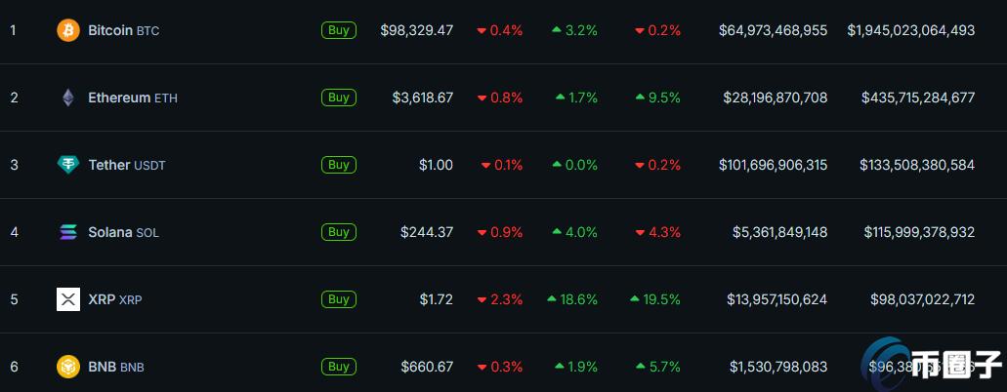
Task: Open the BNB name link
Action: click(x=115, y=367)
